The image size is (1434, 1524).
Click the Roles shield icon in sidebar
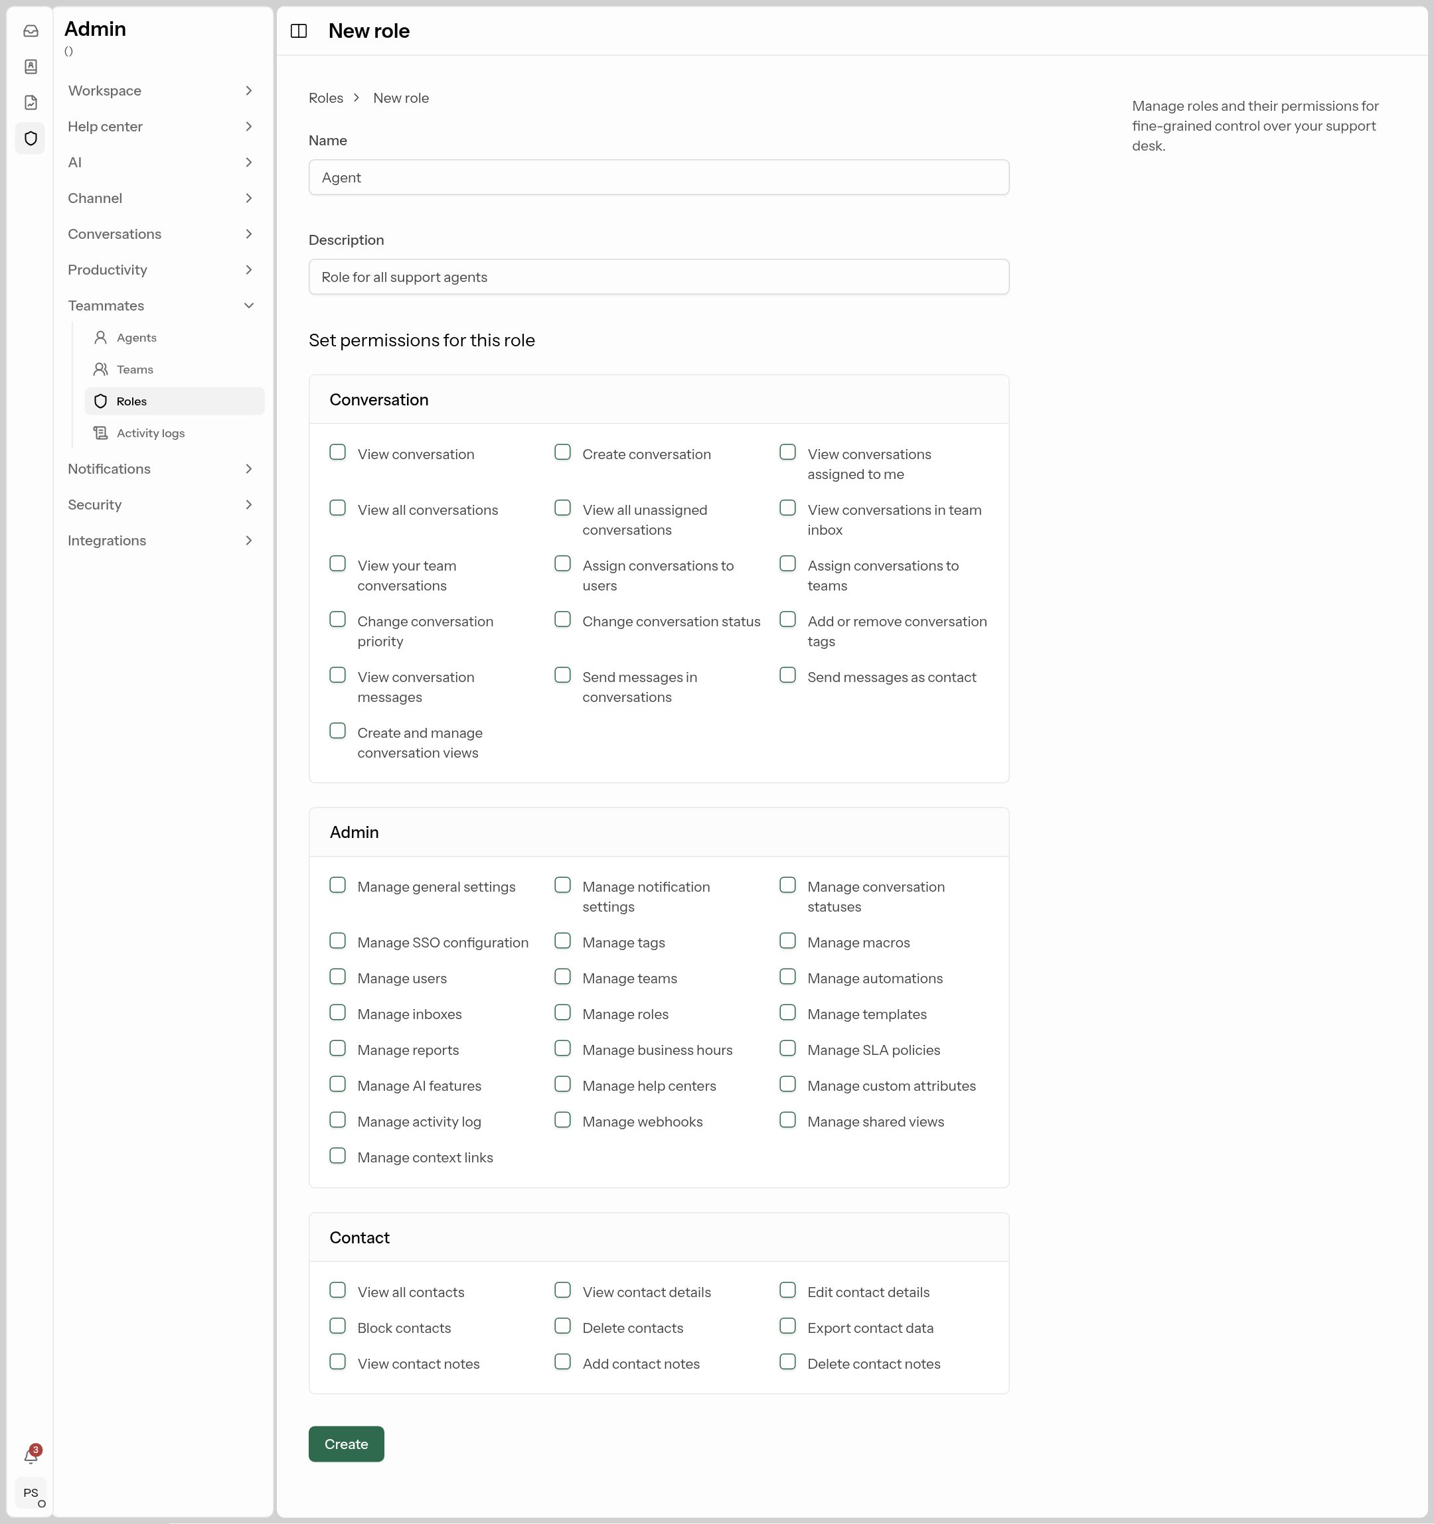(x=100, y=401)
